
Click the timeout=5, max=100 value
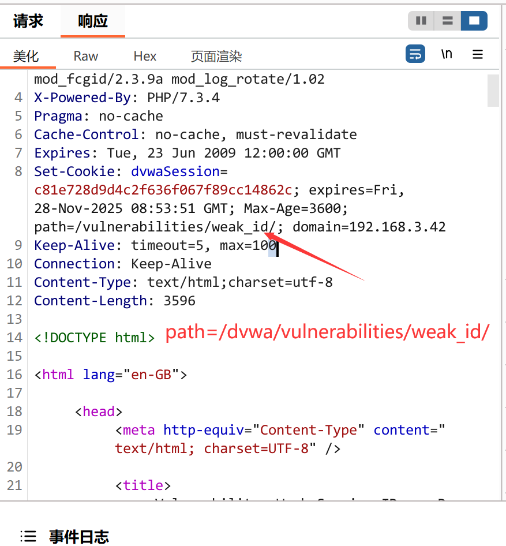[x=204, y=245]
